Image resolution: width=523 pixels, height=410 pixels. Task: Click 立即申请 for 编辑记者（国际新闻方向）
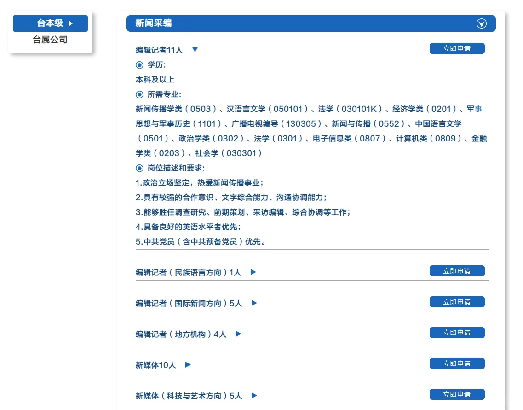pos(457,302)
